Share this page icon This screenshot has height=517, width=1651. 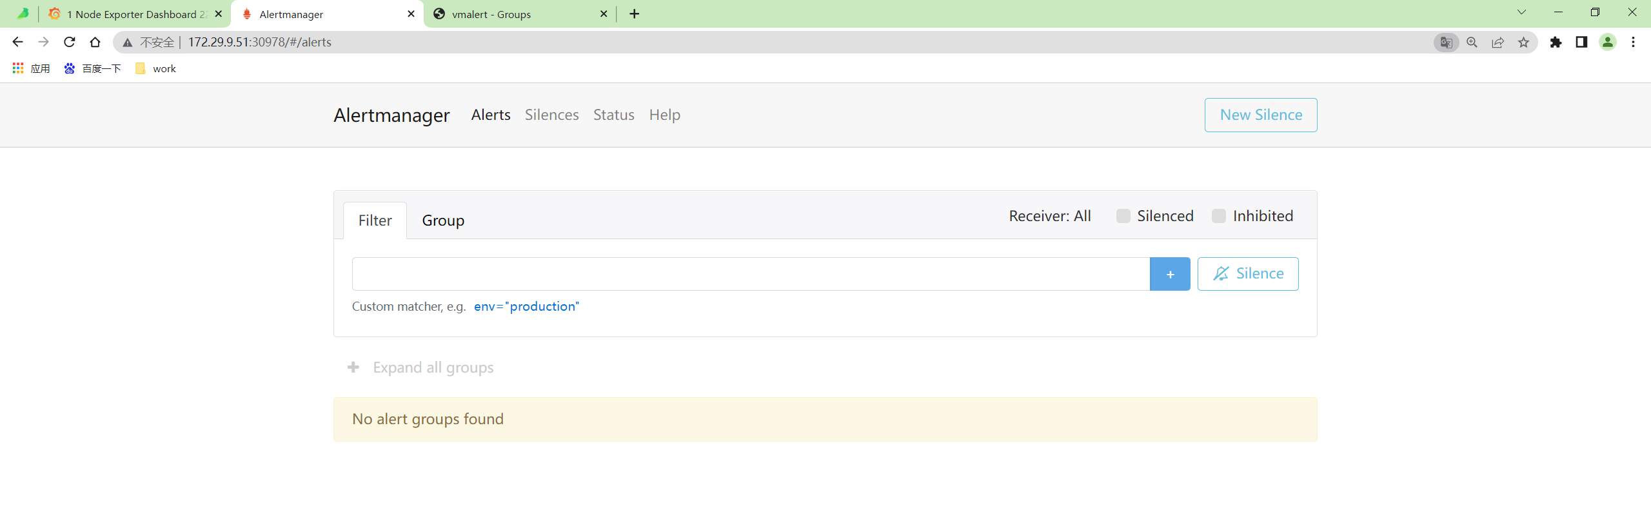tap(1498, 43)
